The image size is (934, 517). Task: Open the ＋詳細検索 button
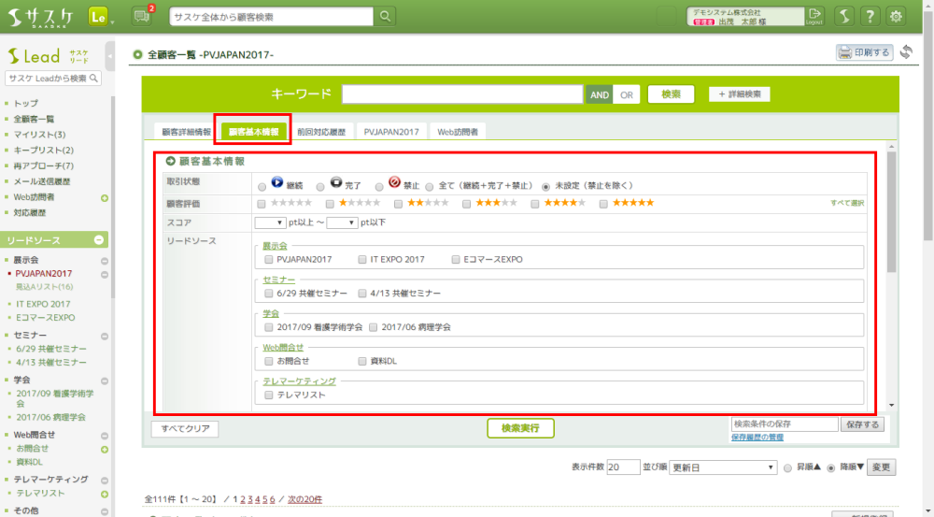pos(739,94)
